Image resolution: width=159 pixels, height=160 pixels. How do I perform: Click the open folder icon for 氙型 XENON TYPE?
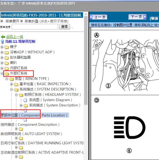[11, 79]
